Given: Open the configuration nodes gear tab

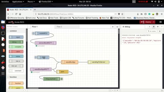Looking at the screenshot, I should 158,27.
